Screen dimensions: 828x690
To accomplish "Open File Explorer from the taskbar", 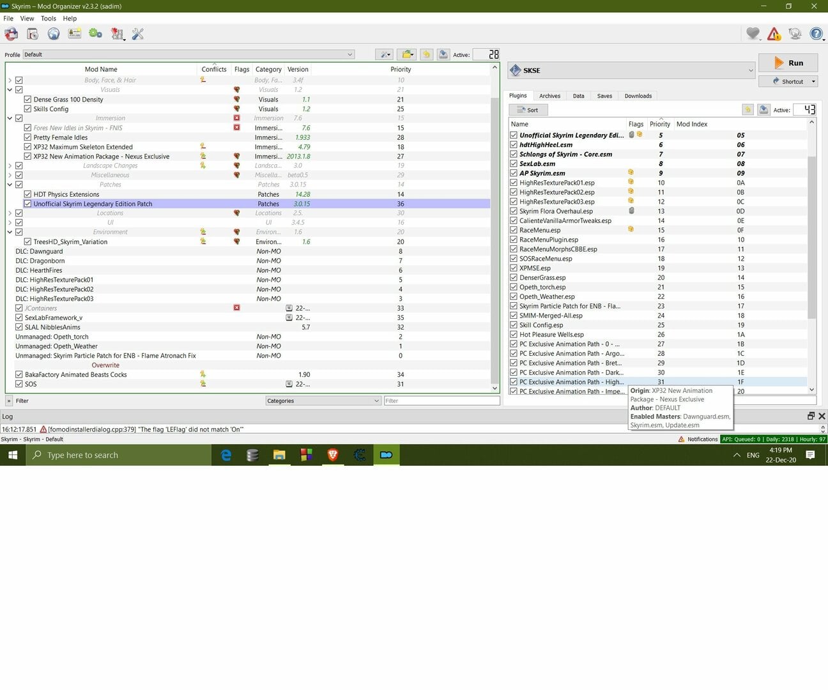I will (x=279, y=455).
